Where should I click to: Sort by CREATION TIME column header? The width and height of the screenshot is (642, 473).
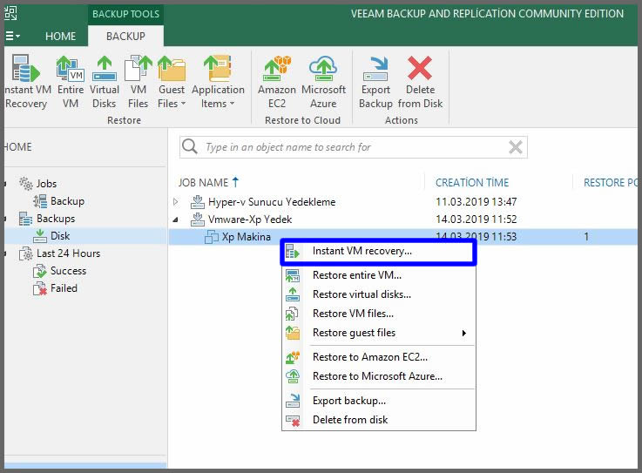tap(472, 183)
